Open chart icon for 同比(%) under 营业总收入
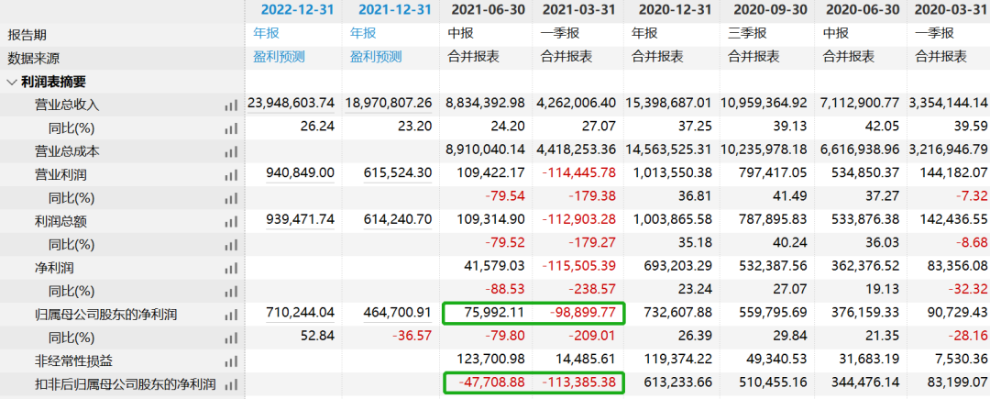 point(231,128)
